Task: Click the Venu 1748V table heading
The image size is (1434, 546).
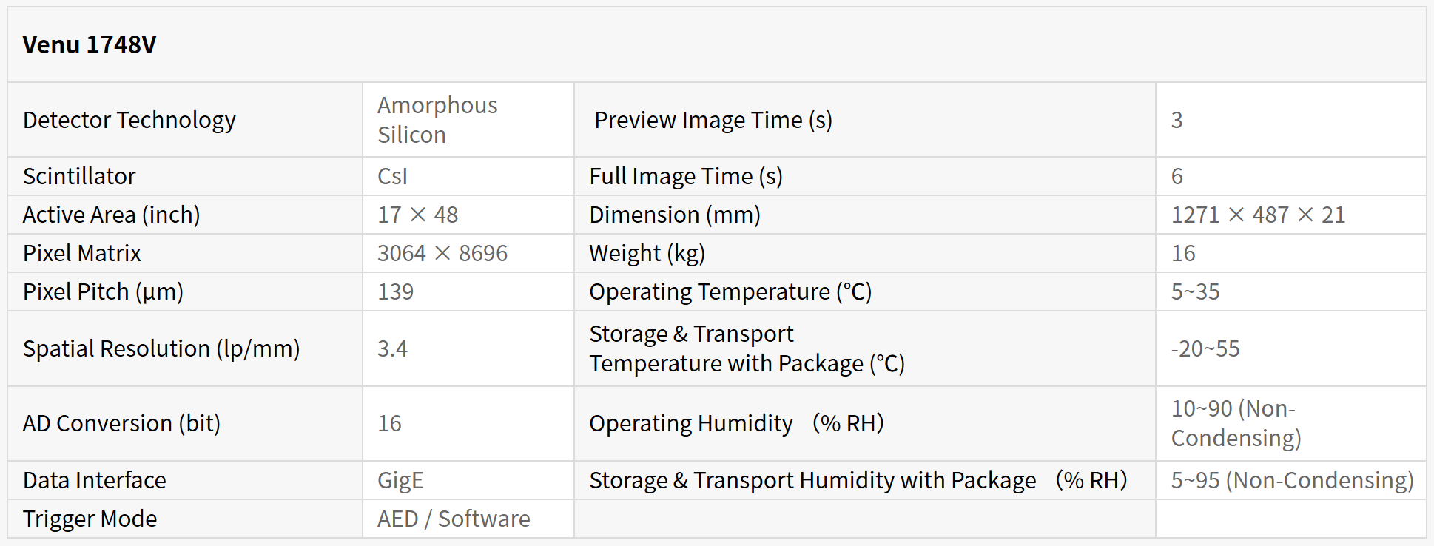Action: (x=90, y=45)
